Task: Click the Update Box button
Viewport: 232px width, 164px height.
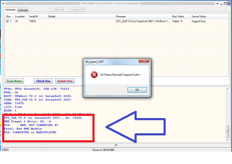Action: click(x=65, y=81)
